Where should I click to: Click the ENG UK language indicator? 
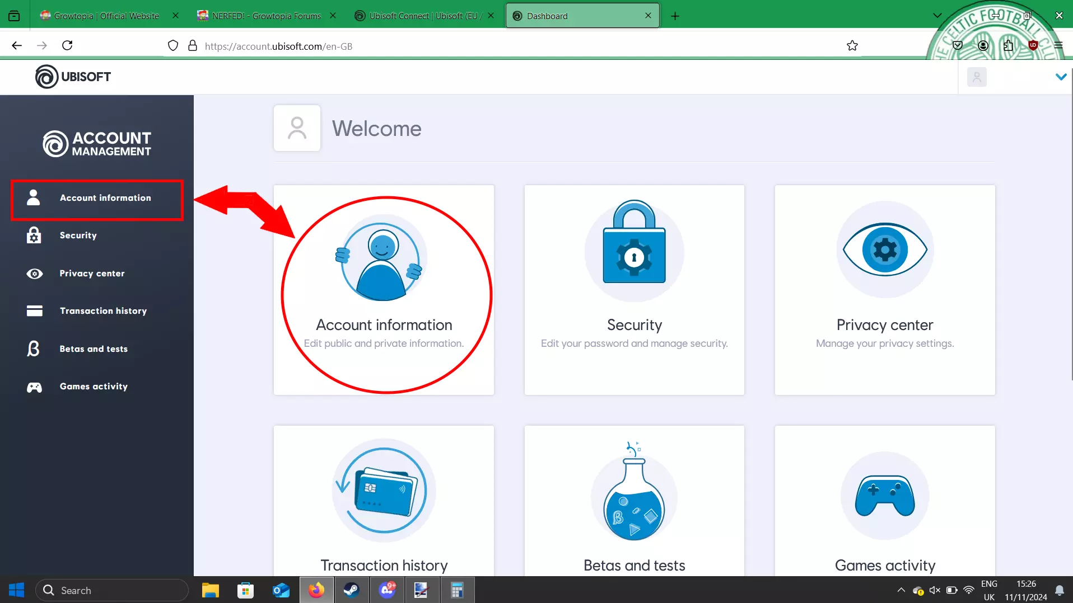click(x=989, y=590)
